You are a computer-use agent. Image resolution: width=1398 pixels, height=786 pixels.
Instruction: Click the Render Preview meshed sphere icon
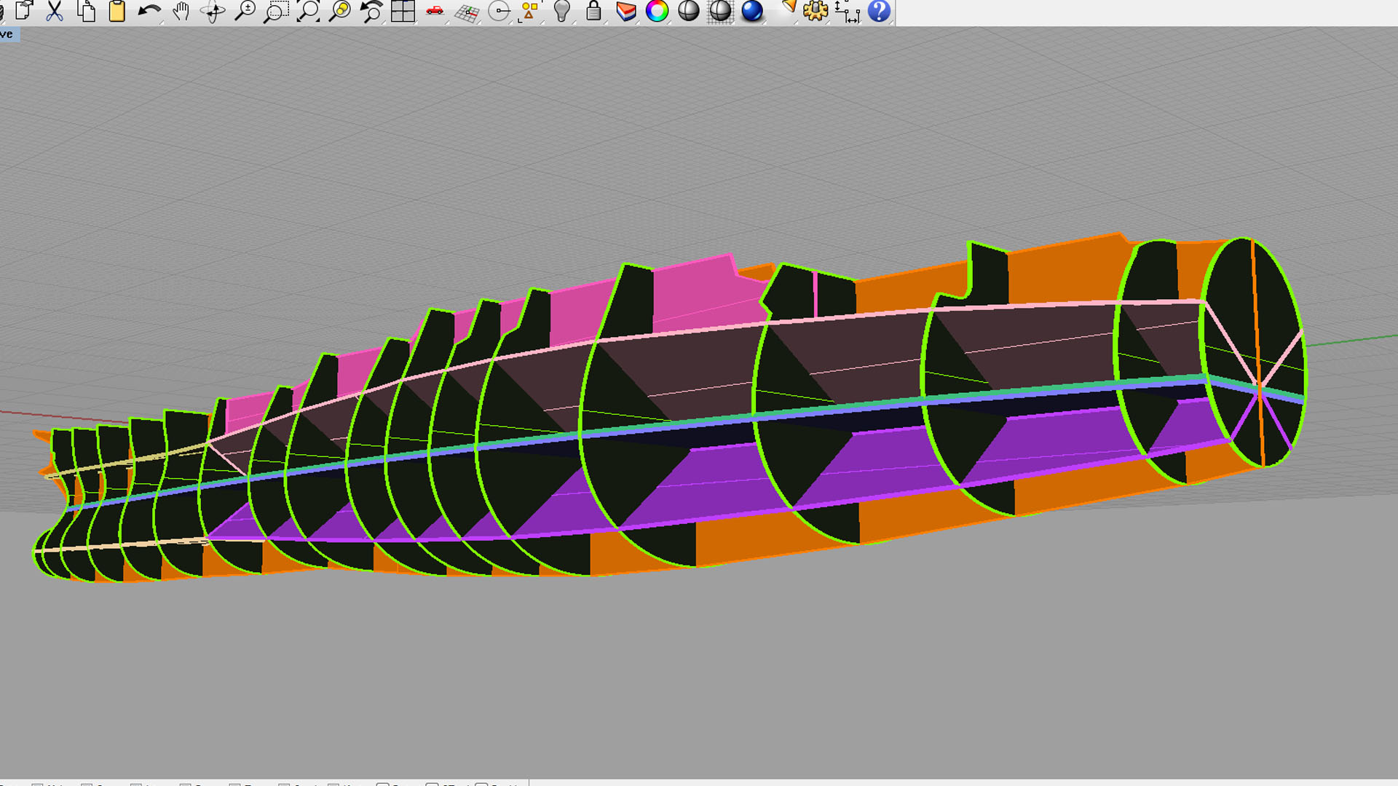click(x=720, y=11)
